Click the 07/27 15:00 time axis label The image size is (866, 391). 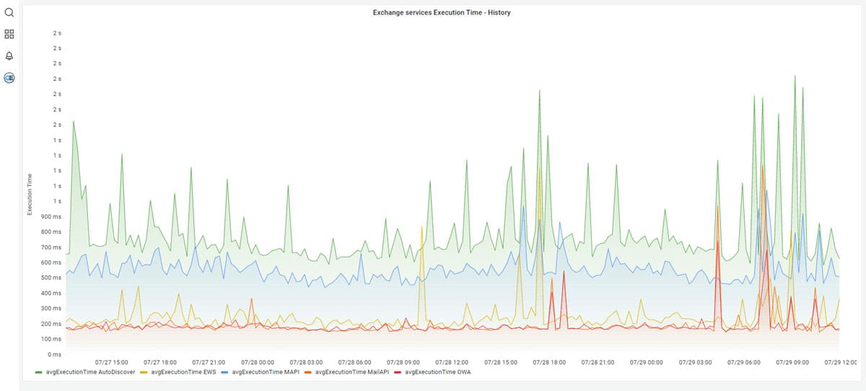(x=111, y=362)
